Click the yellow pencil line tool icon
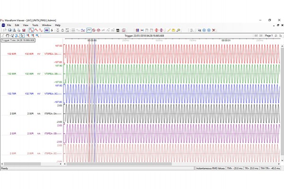Viewport: 284px width, 189px height. [168, 30]
